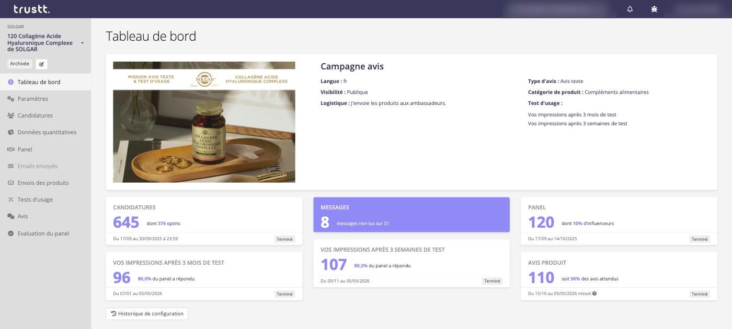The image size is (732, 329).
Task: Click the 89,2% du panel a répondu text
Action: coord(382,266)
